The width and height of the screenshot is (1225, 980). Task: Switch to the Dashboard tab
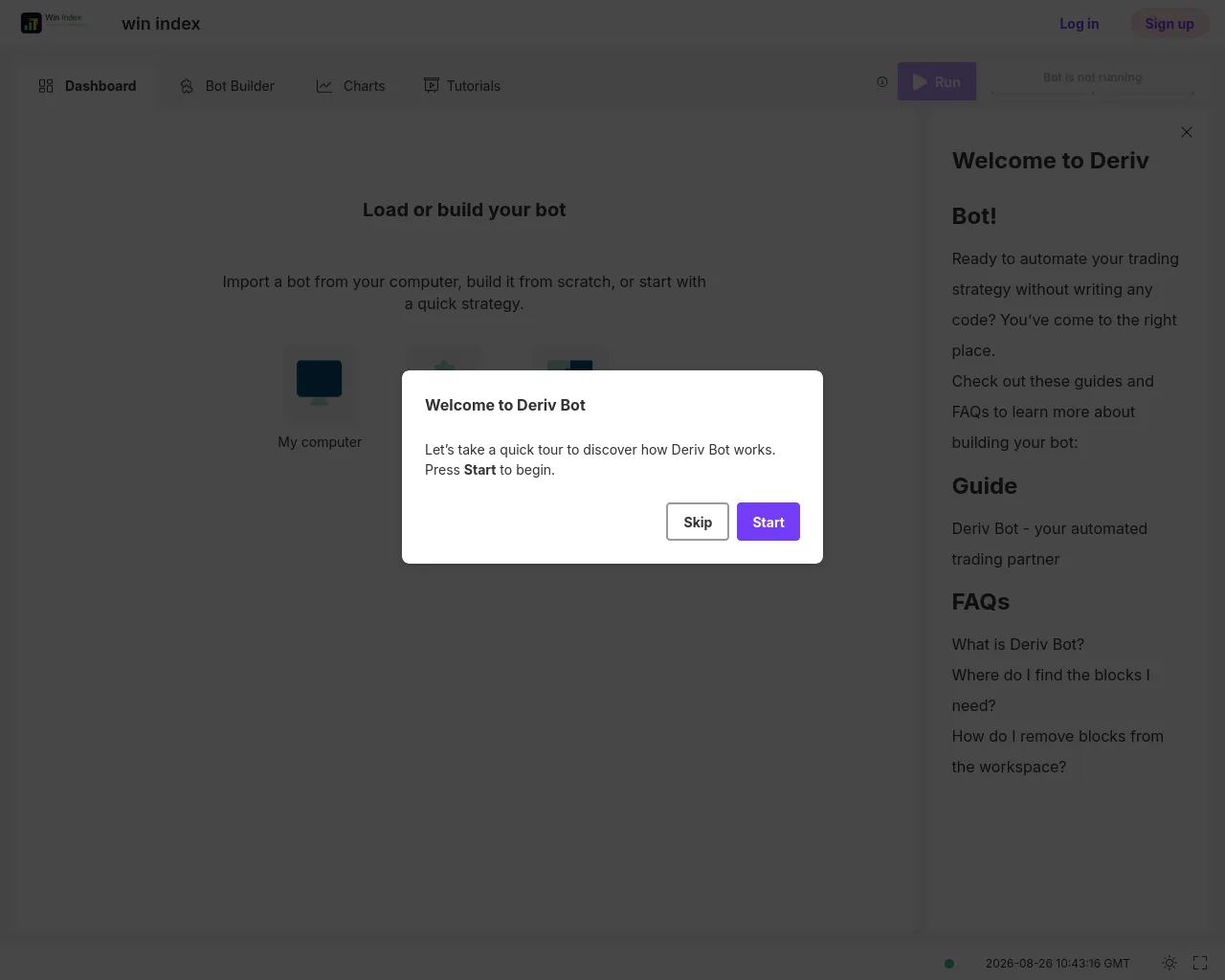click(87, 86)
